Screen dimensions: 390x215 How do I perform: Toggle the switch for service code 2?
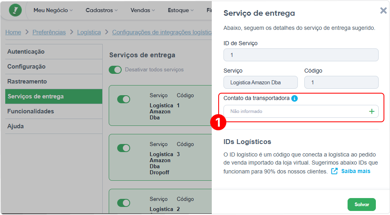pyautogui.click(x=124, y=203)
